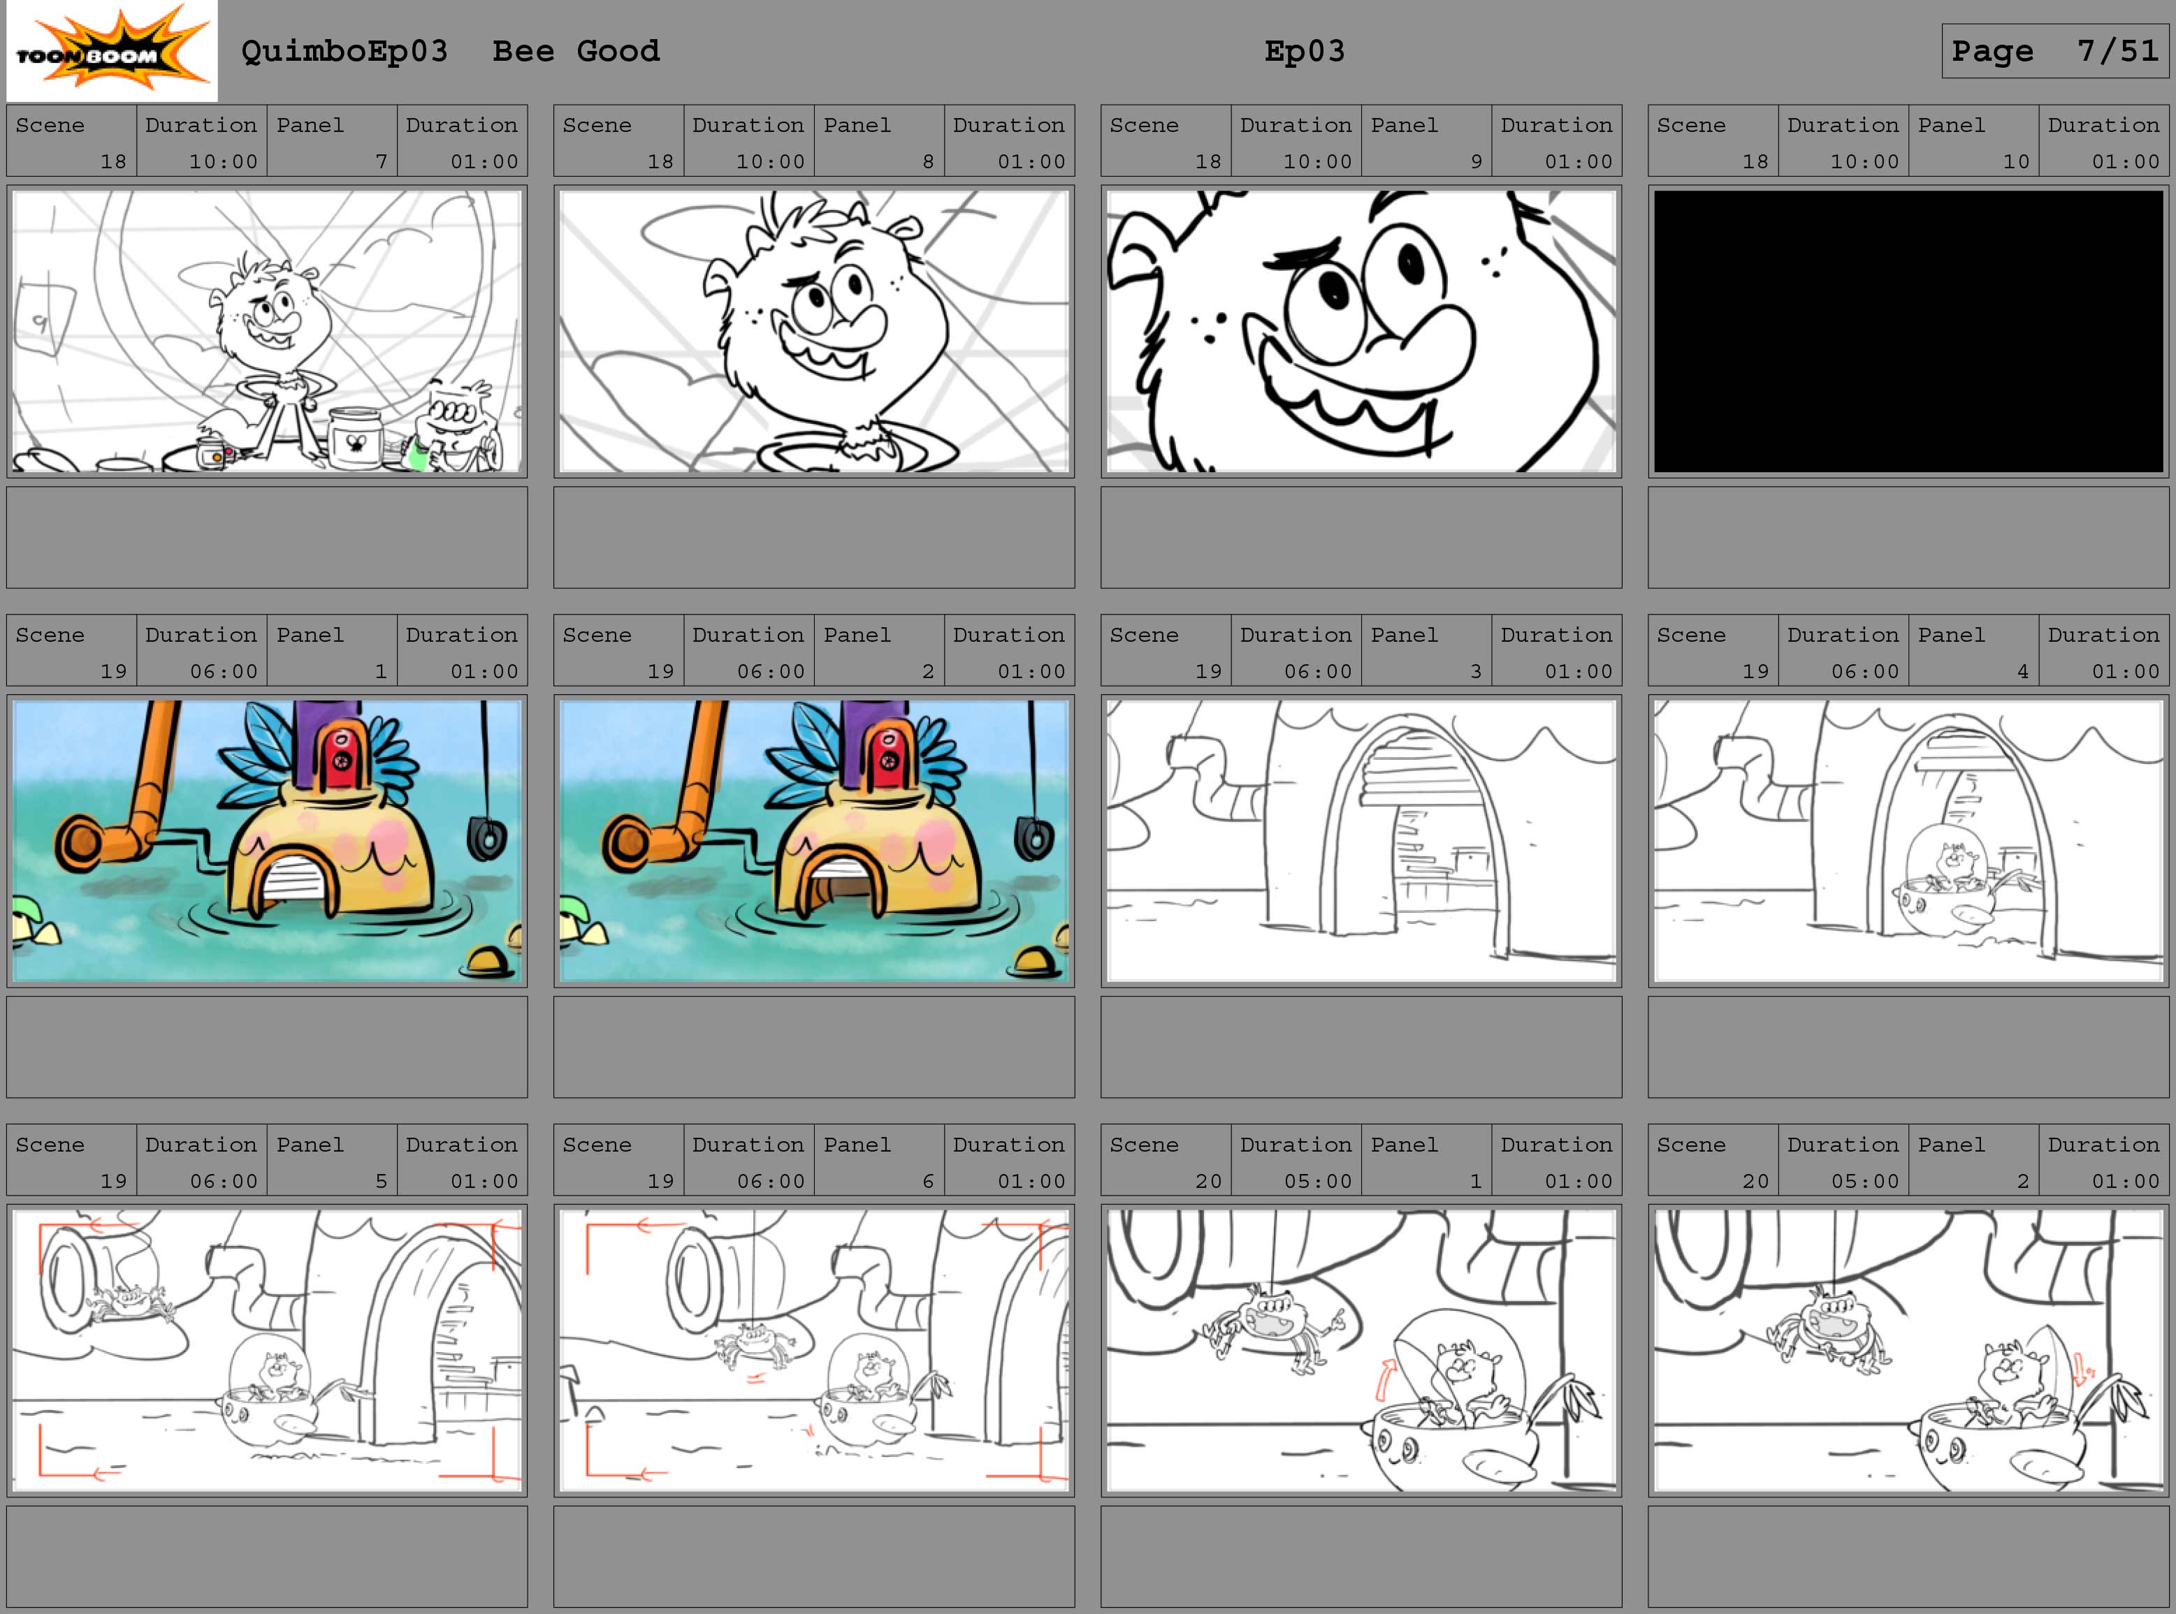The image size is (2176, 1614).
Task: Open Scene 18 Panel 8 thumbnail
Action: 814,331
